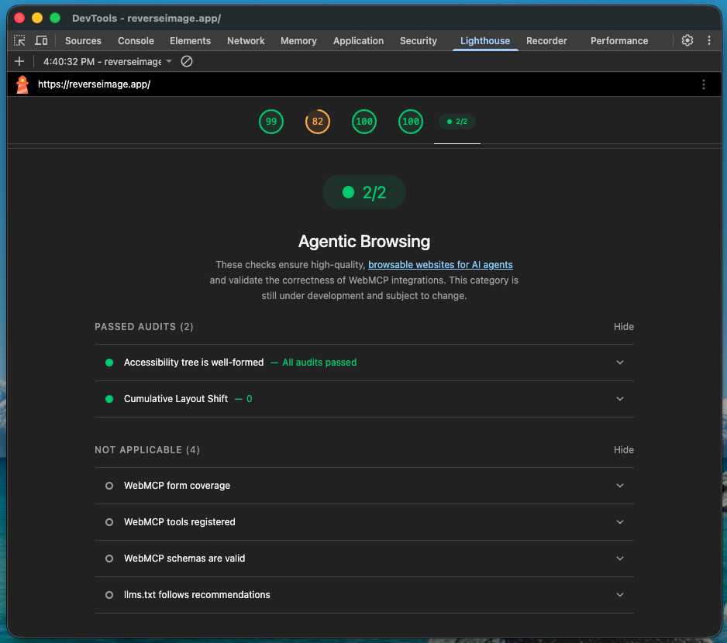The height and width of the screenshot is (643, 727).
Task: Switch to the Application tab
Action: point(358,41)
